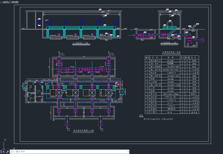Viewport: 223px width, 154px height.
Task: Open command line customization wrench icon
Action: (7, 152)
